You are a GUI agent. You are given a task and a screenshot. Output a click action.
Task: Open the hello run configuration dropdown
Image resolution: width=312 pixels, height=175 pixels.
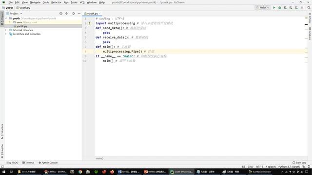pyautogui.click(x=263, y=8)
